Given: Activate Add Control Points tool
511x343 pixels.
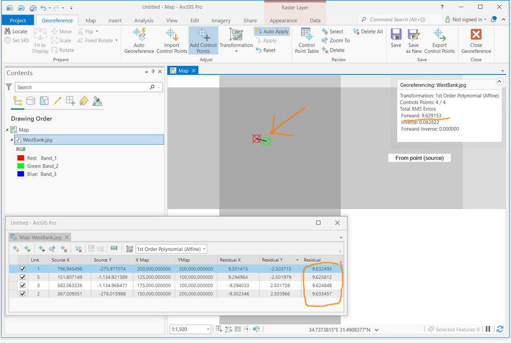Looking at the screenshot, I should pyautogui.click(x=203, y=41).
